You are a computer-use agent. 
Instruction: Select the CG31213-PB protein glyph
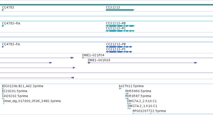point(119,47)
